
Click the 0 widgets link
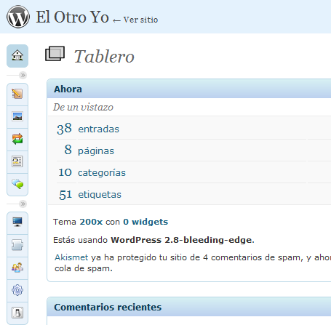click(x=145, y=222)
